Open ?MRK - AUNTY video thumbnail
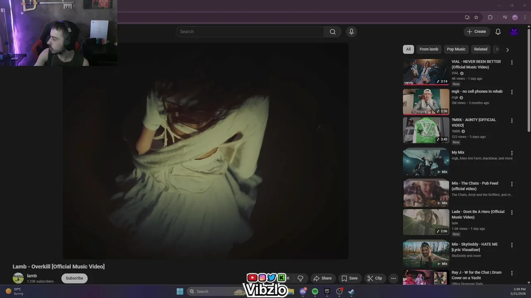Viewport: 531px width, 298px height. coord(426,130)
